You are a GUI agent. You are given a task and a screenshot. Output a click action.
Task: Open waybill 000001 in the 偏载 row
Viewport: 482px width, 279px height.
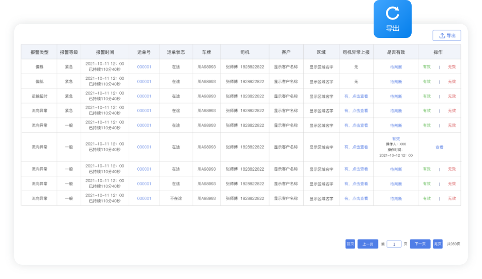pyautogui.click(x=144, y=67)
